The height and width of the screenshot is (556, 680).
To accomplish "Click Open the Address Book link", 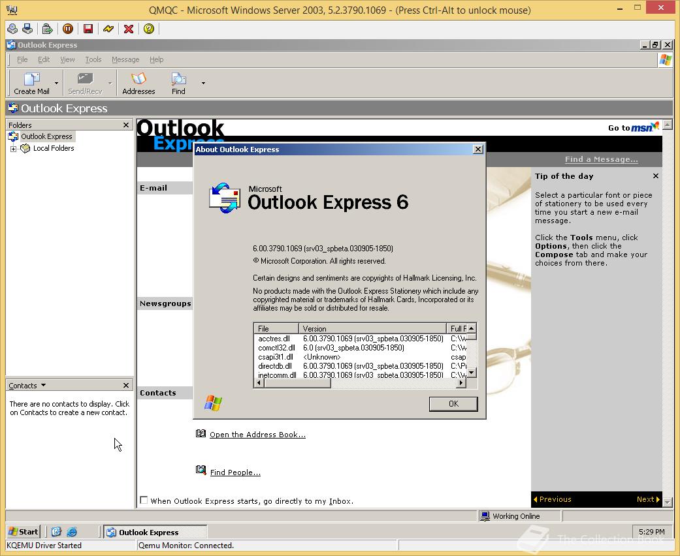I will pos(257,435).
